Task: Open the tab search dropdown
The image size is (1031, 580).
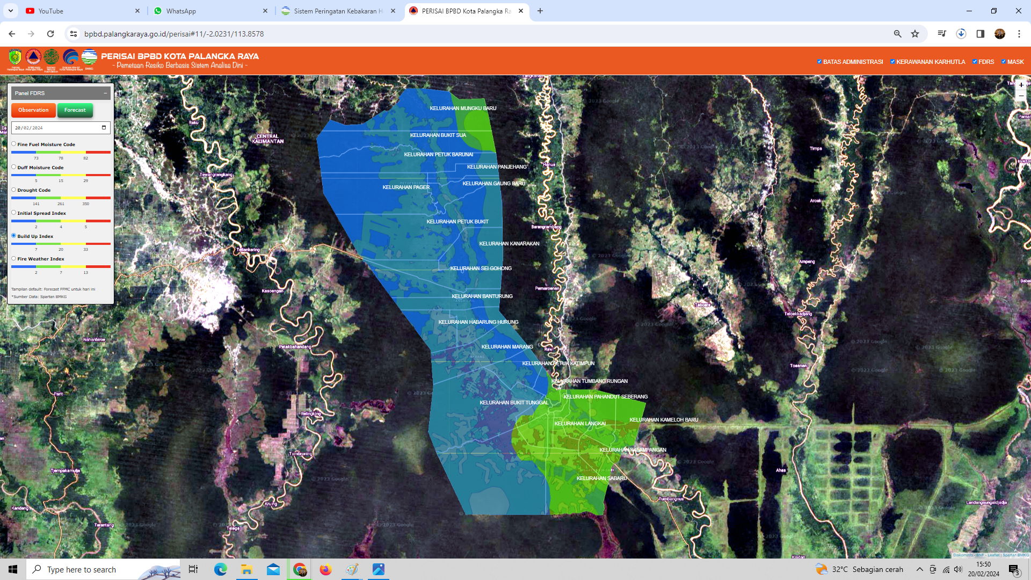Action: click(x=11, y=11)
